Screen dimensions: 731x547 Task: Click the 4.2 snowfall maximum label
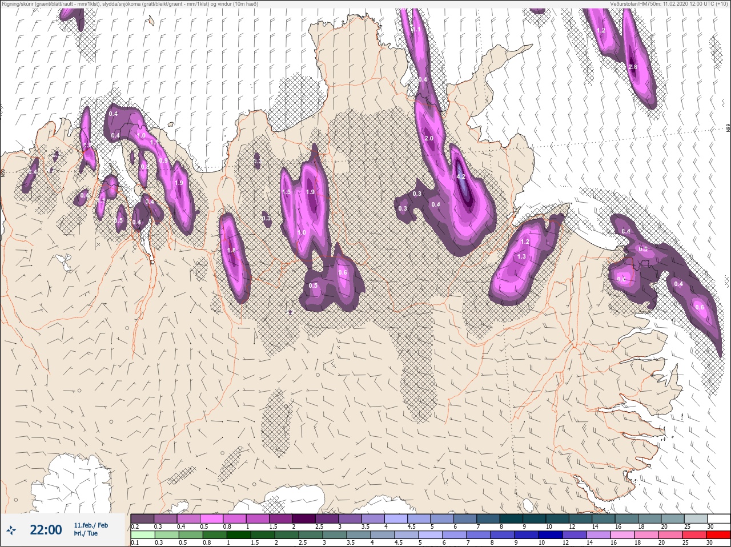(461, 177)
